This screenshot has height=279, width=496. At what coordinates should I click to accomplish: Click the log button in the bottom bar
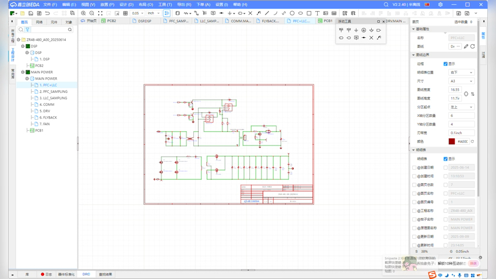[x=46, y=274]
